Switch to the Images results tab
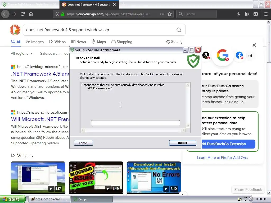271x203 pixels. (x=35, y=41)
